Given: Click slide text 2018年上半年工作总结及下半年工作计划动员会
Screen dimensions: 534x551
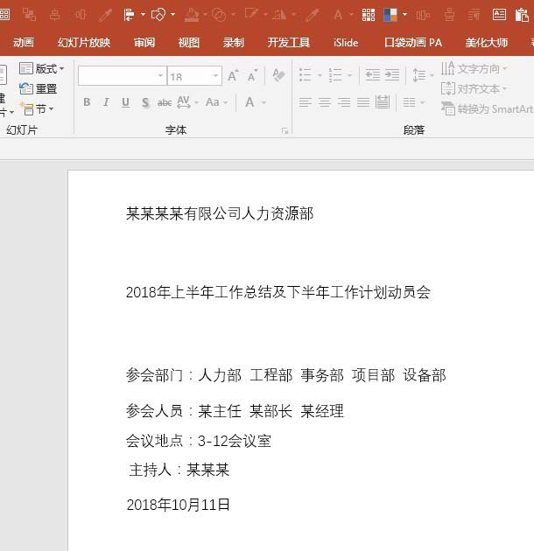Looking at the screenshot, I should tap(278, 292).
